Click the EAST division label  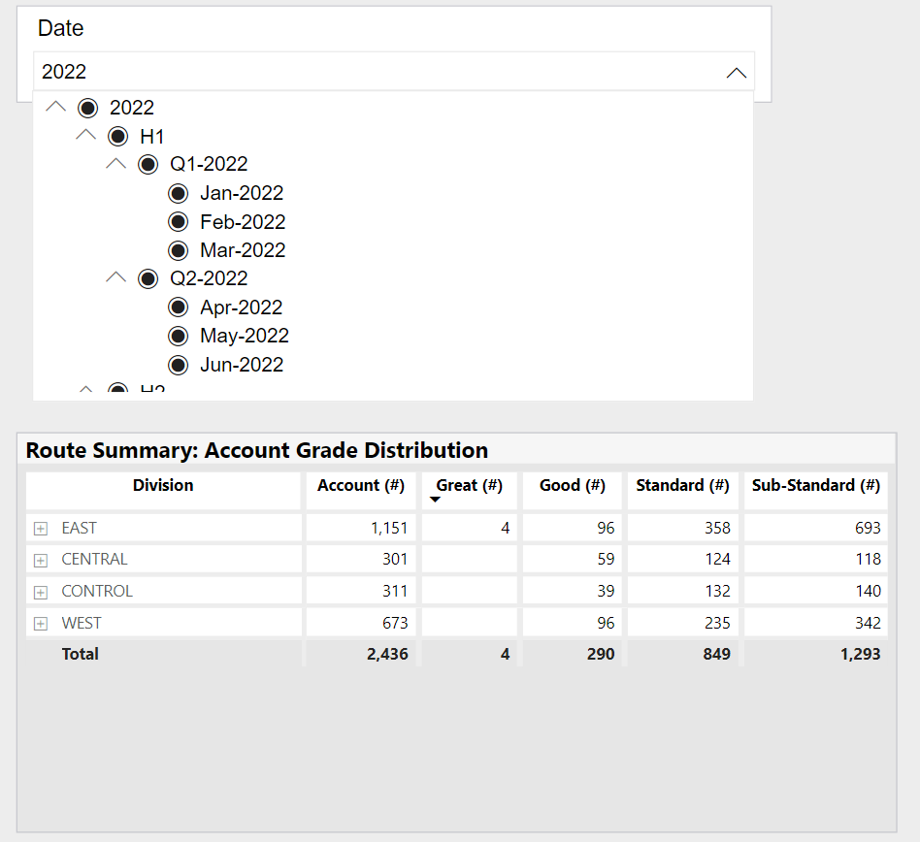80,529
